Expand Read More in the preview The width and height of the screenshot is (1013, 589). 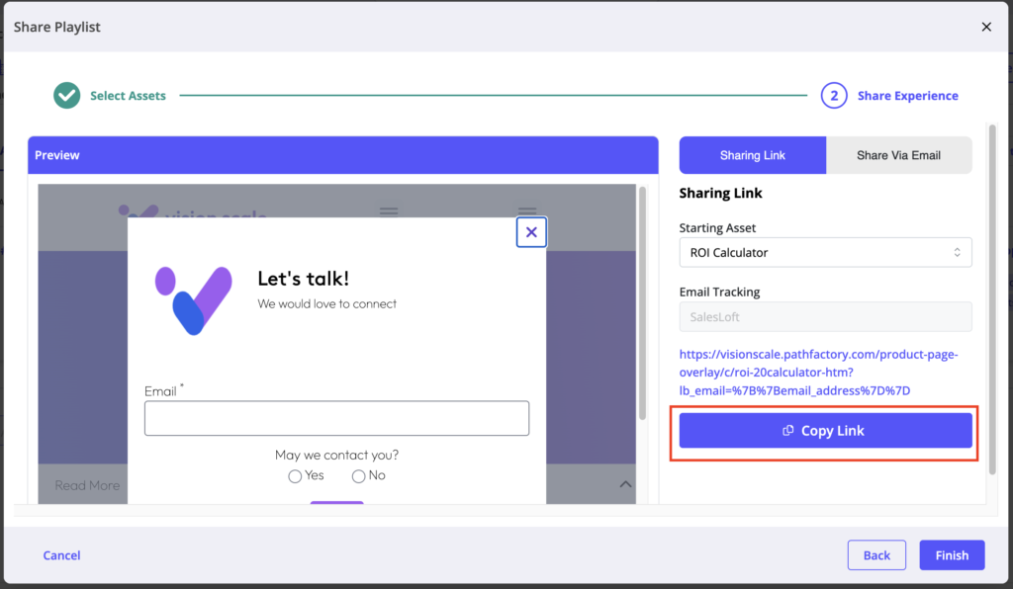(x=87, y=485)
